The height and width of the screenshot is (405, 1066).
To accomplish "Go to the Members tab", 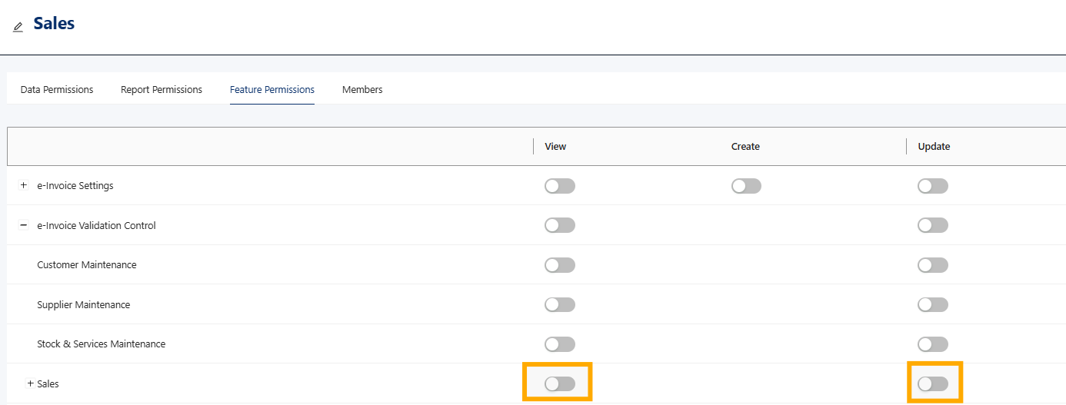I will (x=362, y=89).
